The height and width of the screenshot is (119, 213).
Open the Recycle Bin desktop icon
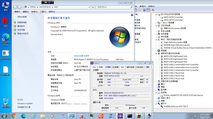point(6,103)
